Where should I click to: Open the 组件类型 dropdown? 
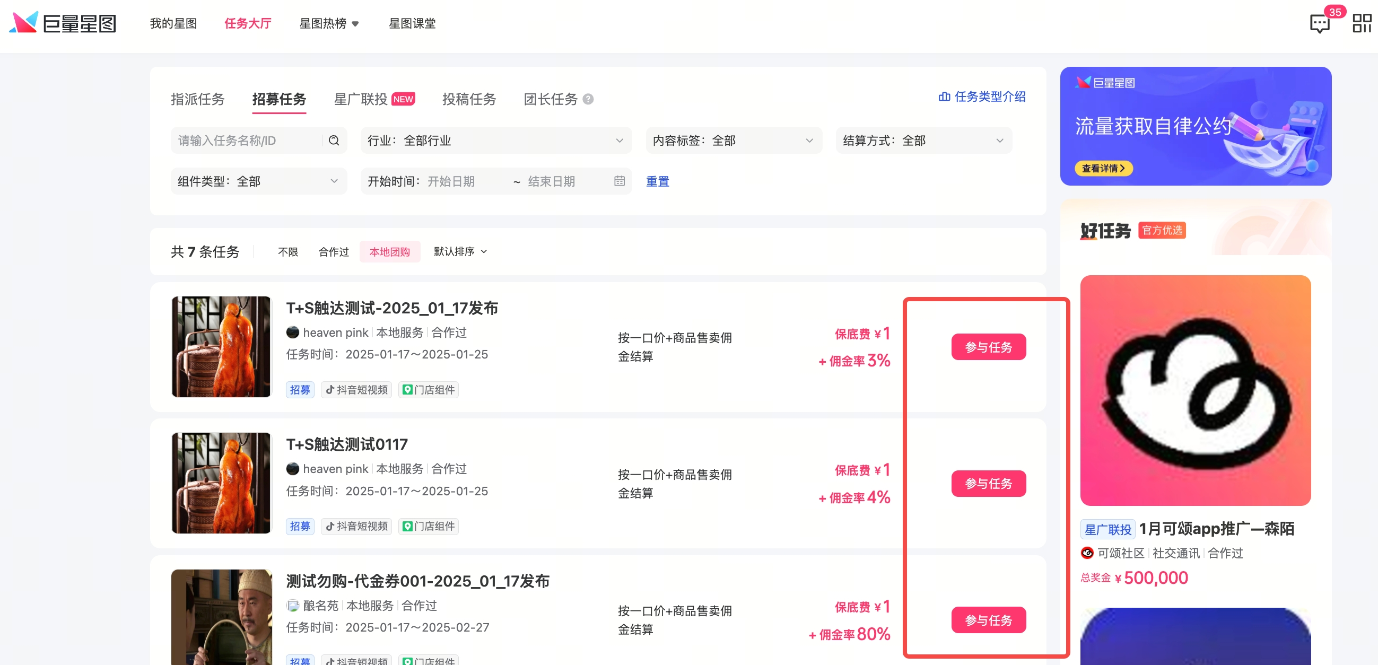pos(258,181)
